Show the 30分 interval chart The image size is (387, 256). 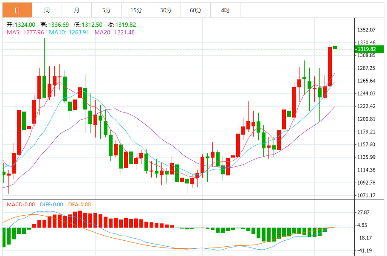pyautogui.click(x=166, y=10)
